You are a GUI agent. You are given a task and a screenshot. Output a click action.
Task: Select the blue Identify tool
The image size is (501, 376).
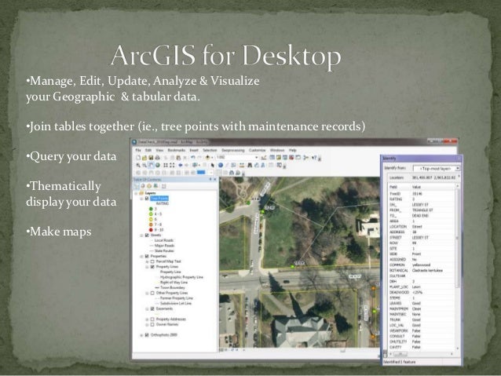pyautogui.click(x=221, y=165)
